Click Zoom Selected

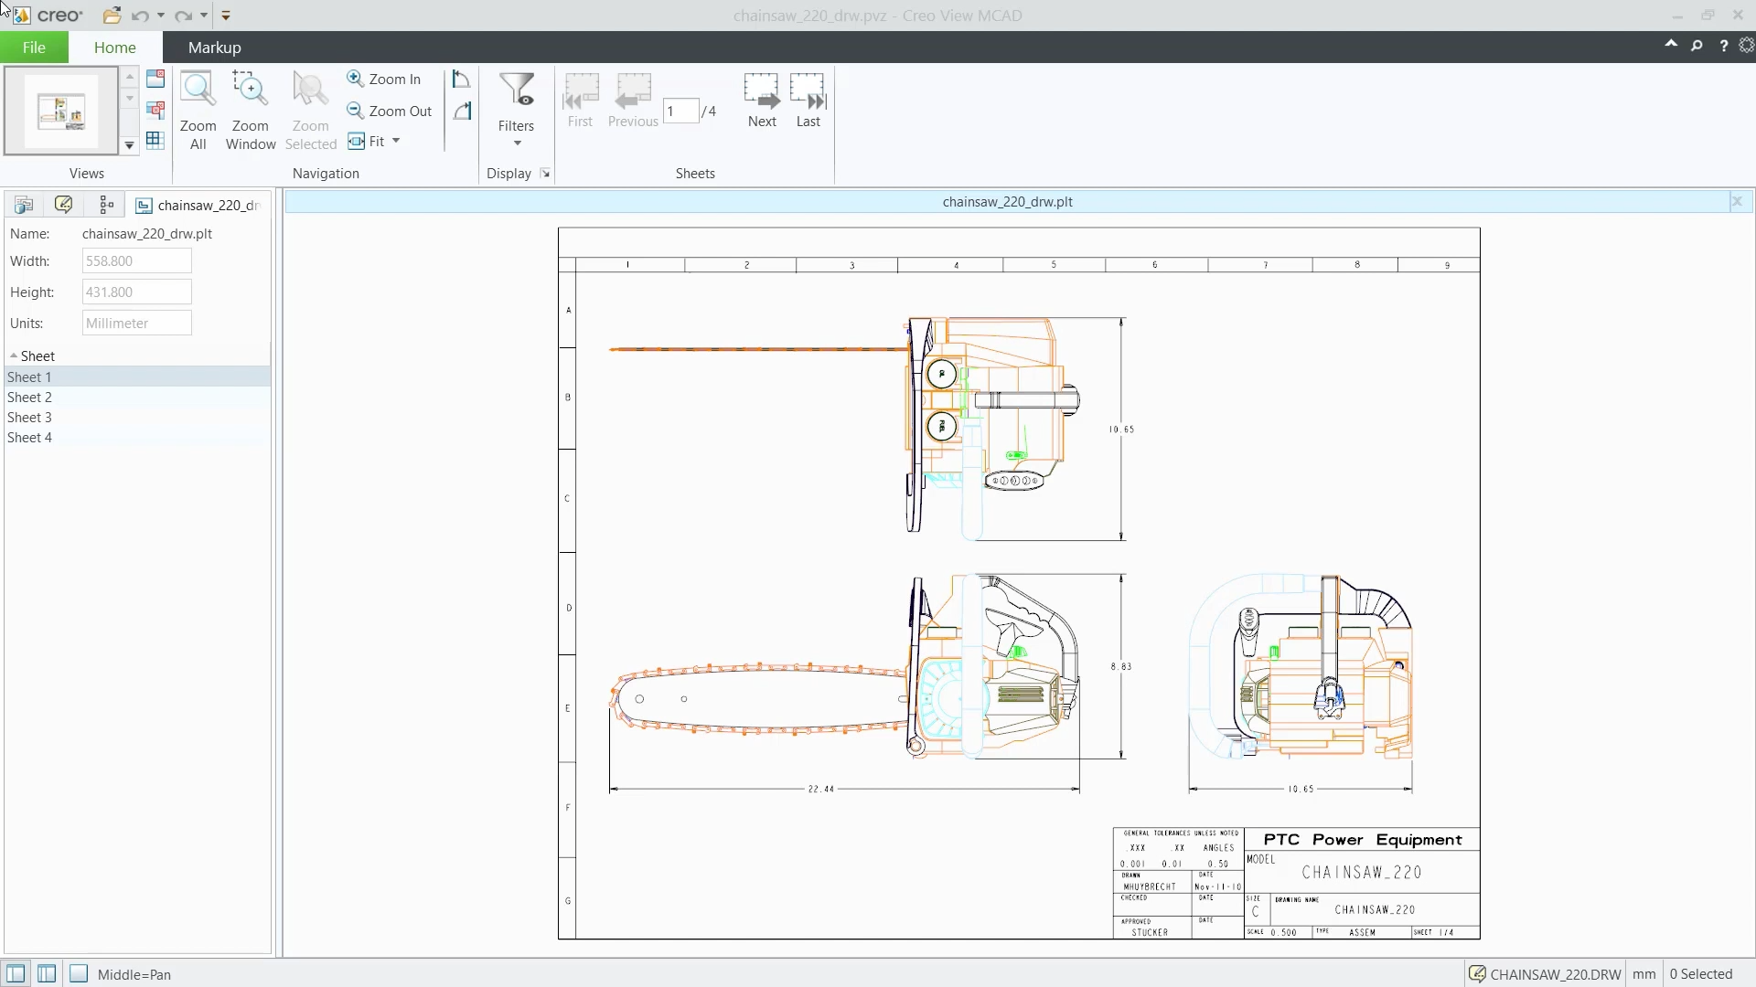click(x=311, y=111)
